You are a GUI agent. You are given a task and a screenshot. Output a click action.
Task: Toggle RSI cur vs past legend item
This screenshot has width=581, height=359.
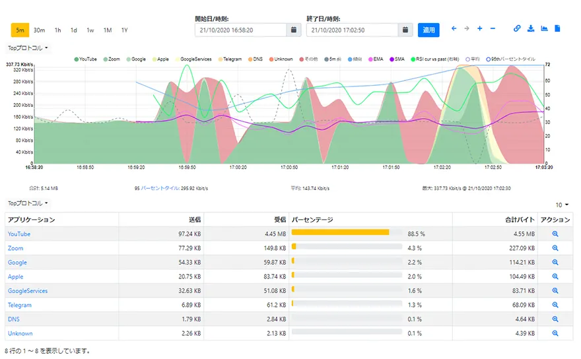pyautogui.click(x=435, y=59)
